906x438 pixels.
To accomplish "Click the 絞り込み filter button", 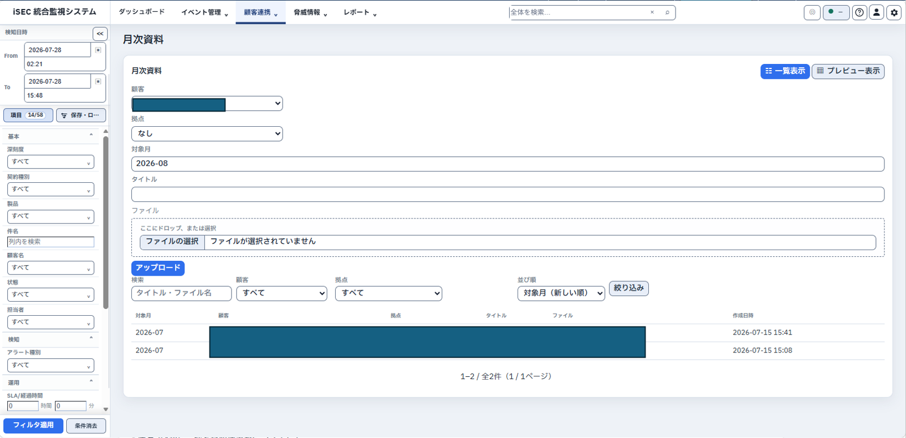I will (629, 289).
